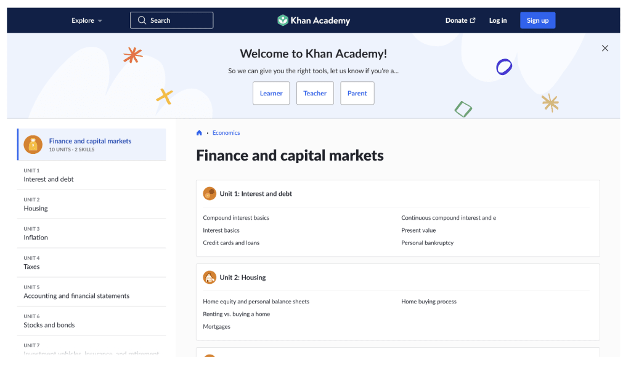The height and width of the screenshot is (365, 631).
Task: Open Personal bankruptcy lesson
Action: point(427,243)
